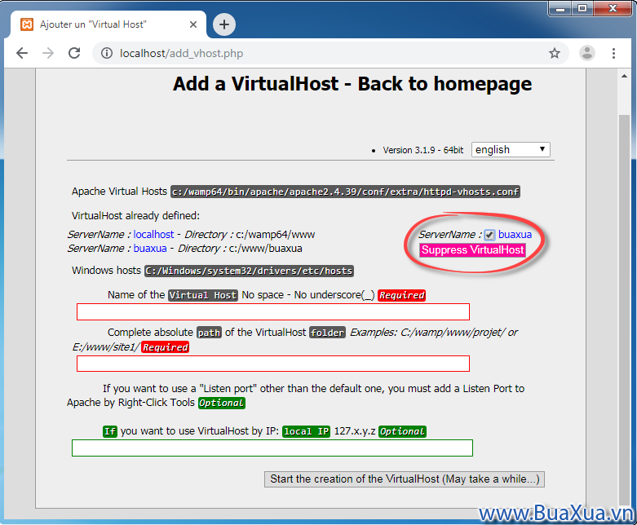Image resolution: width=637 pixels, height=525 pixels.
Task: Maximize the browser window
Action: coord(582,8)
